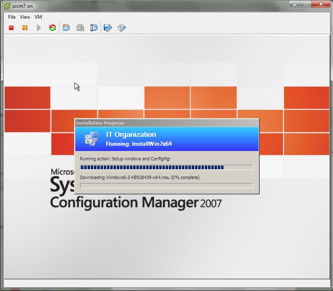Click the CD/DVD drive connect icon
Image resolution: width=333 pixels, height=291 pixels.
(122, 28)
